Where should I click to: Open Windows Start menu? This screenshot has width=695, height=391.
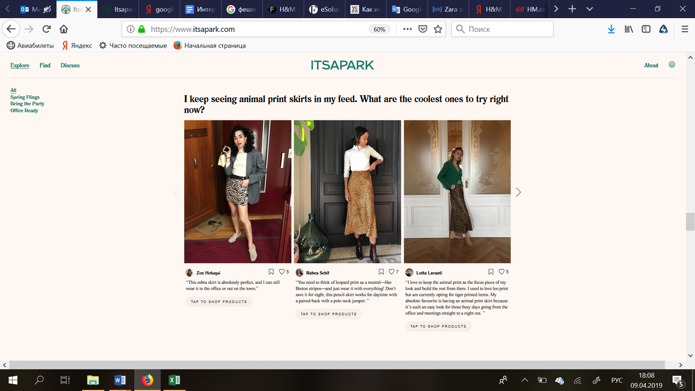[13, 381]
